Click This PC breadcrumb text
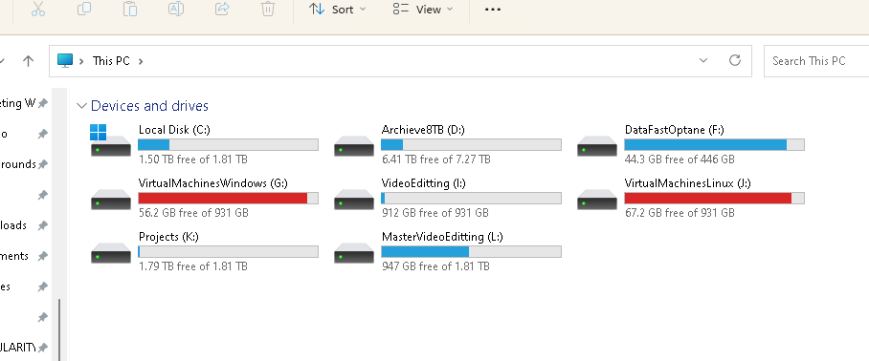The height and width of the screenshot is (361, 869). [111, 61]
